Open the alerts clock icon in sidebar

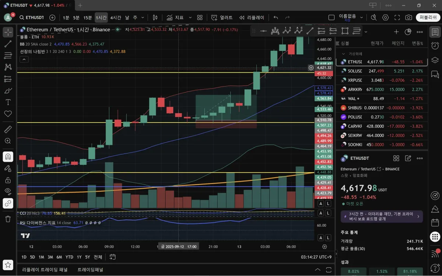click(435, 46)
